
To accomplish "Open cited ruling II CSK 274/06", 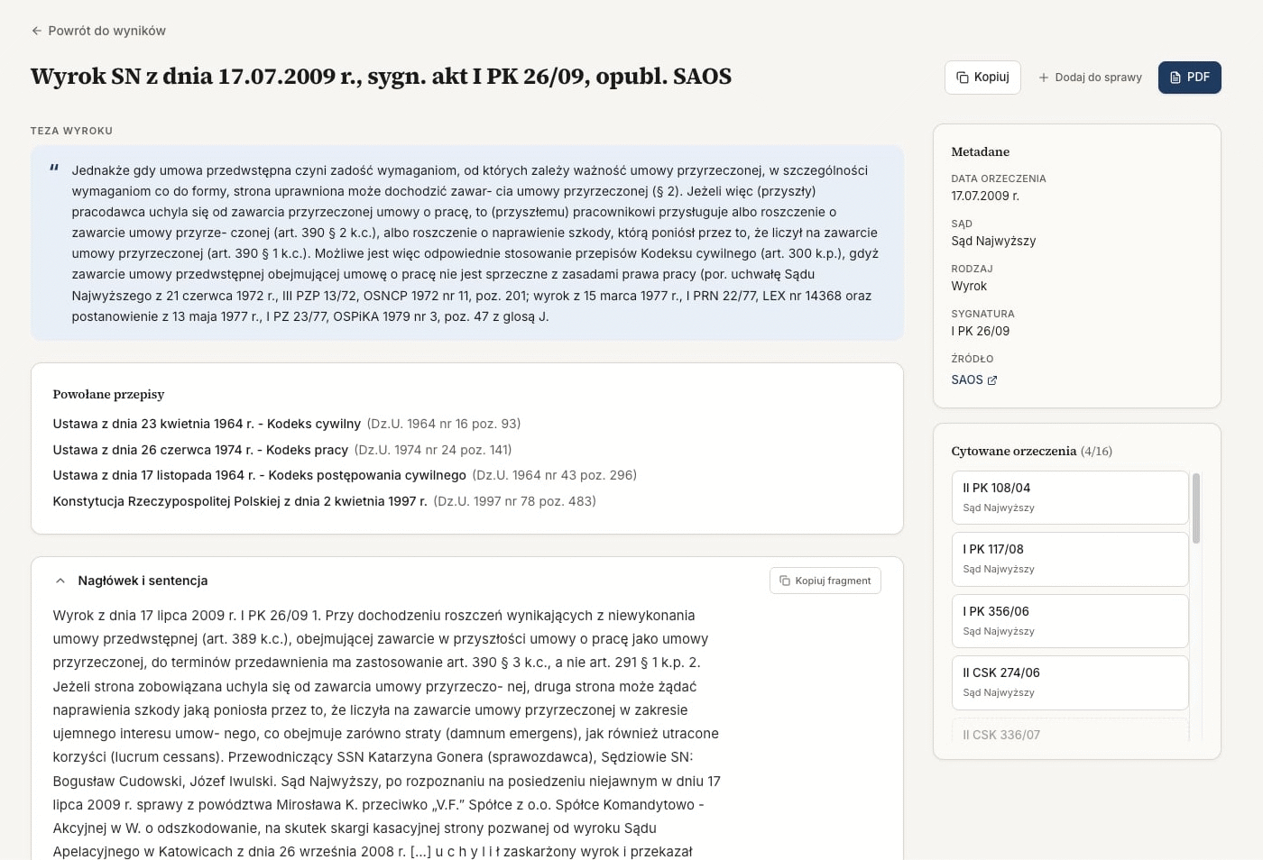I will [x=1069, y=682].
